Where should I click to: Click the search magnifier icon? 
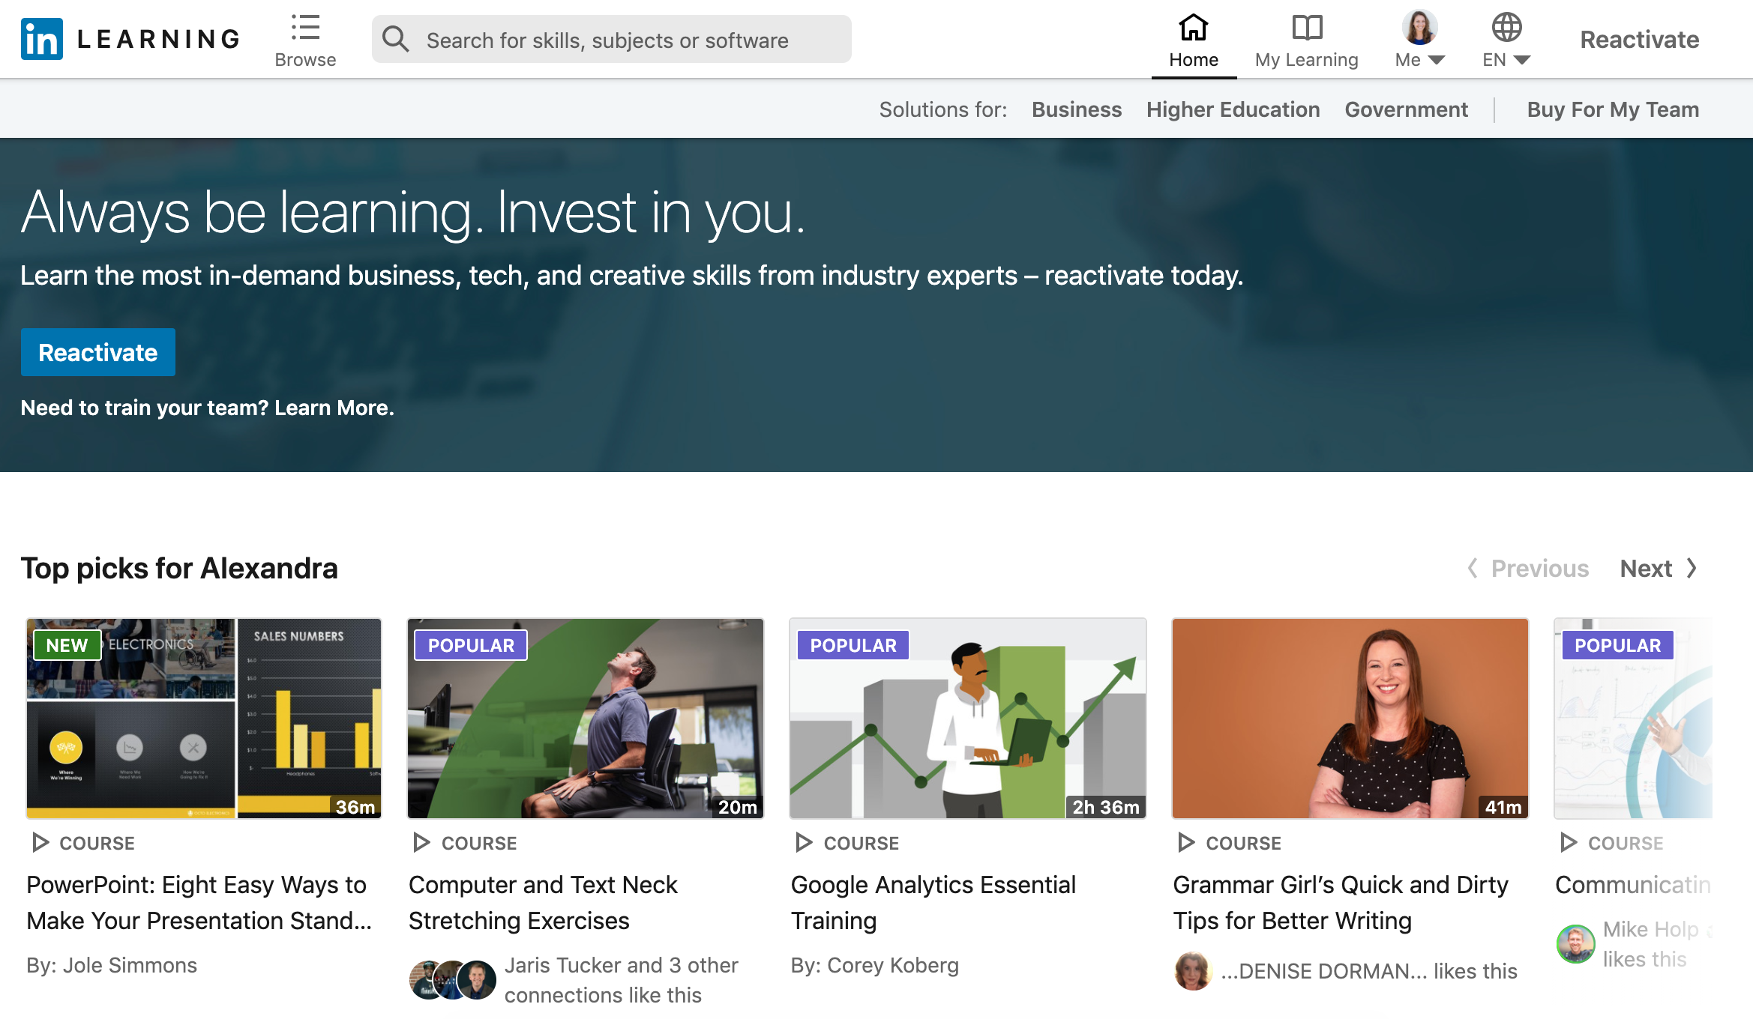[396, 39]
